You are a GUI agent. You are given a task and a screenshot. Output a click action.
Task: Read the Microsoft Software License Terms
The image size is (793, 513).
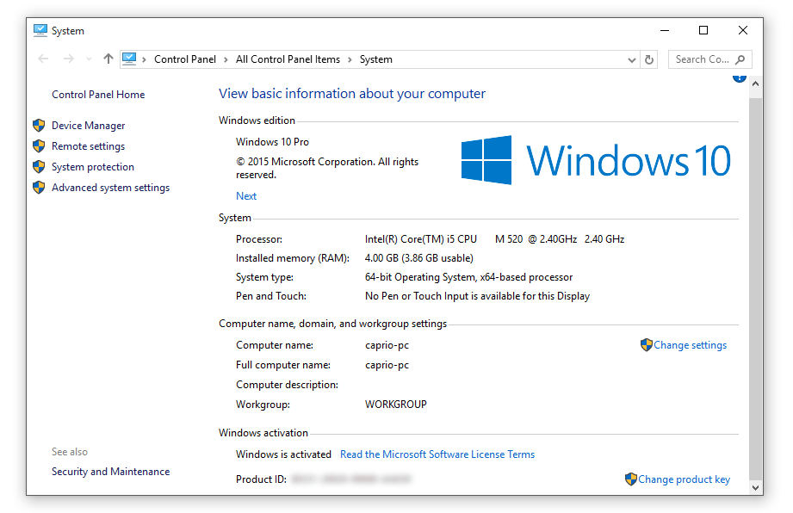tap(437, 454)
